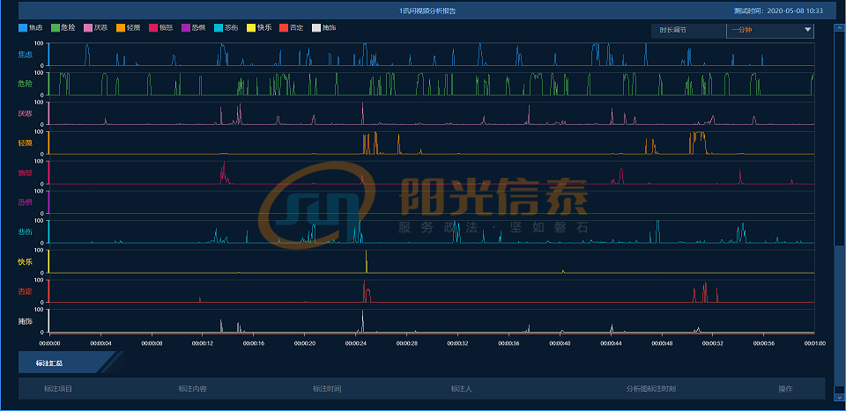
Task: Toggle the 恐惧 legend entry
Action: [194, 27]
